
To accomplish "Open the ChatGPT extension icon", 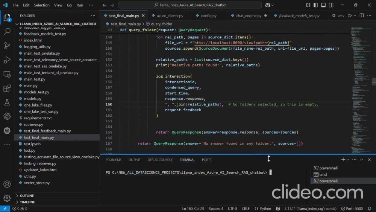I will pyautogui.click(x=7, y=116).
